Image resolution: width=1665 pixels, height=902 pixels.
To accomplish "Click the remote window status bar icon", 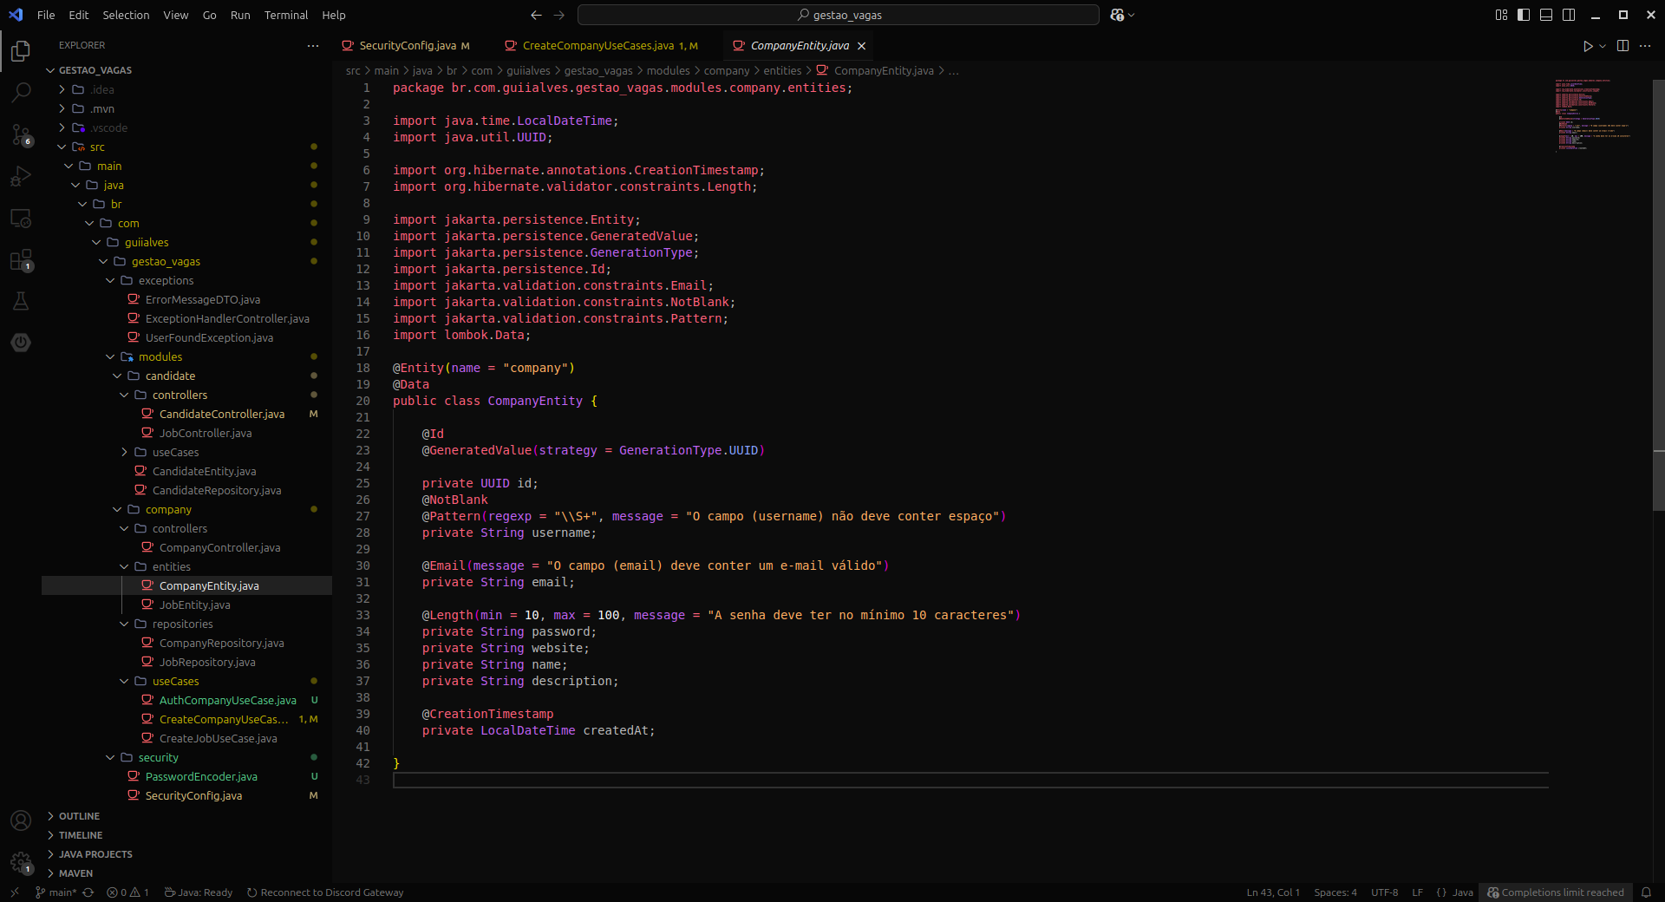I will (14, 892).
